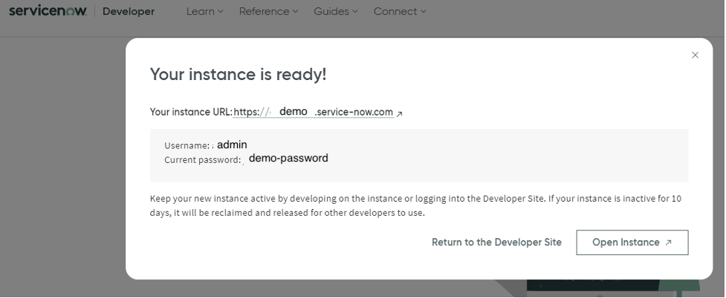Open the Developer home link
Image resolution: width=726 pixels, height=298 pixels.
point(129,12)
